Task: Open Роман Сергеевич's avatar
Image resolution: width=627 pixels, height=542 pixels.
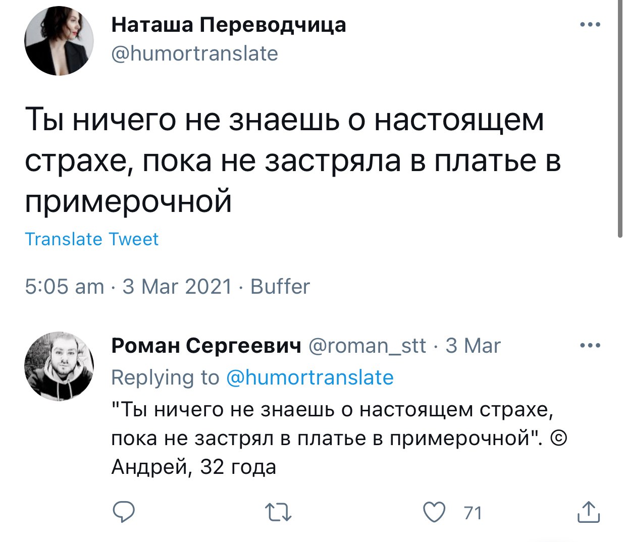Action: (x=59, y=366)
